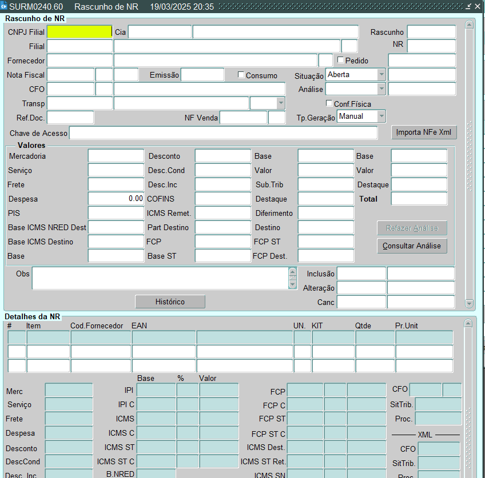Click the highlighted CNPJ Filial input field
This screenshot has height=478, width=485.
(x=79, y=32)
